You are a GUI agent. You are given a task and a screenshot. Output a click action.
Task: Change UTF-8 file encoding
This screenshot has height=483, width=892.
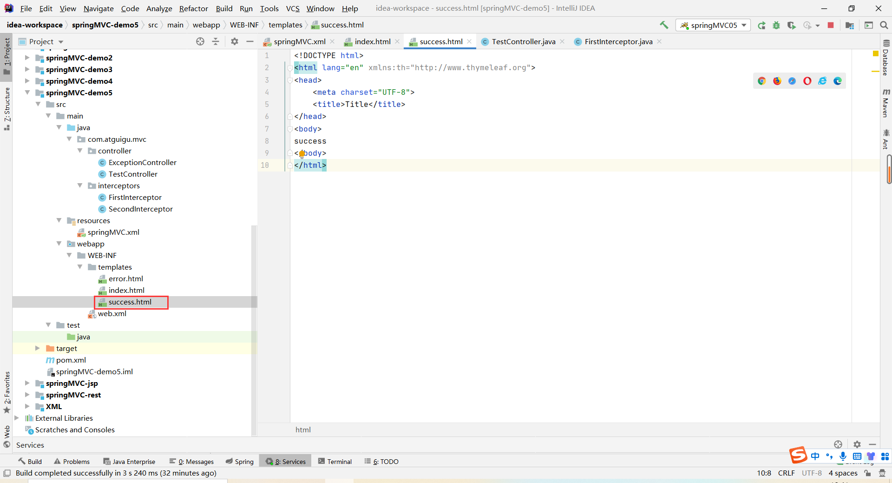click(x=812, y=473)
